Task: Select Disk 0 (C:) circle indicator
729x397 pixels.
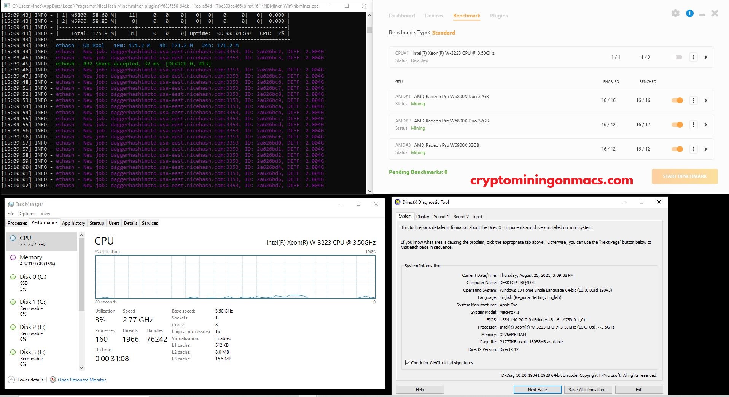Action: tap(13, 277)
